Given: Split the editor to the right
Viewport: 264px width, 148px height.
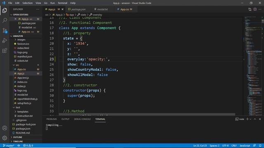Looking at the screenshot, I should (x=255, y=9).
